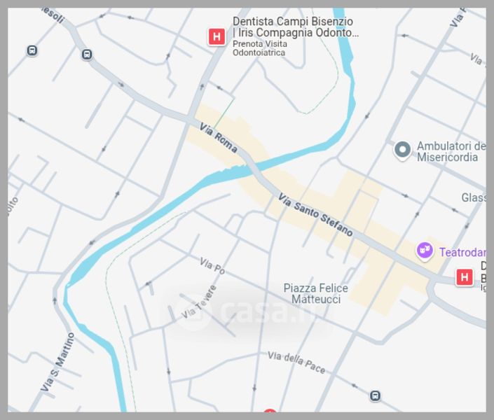
Task: Click the purple Teatrodante theater icon
Action: (x=425, y=251)
